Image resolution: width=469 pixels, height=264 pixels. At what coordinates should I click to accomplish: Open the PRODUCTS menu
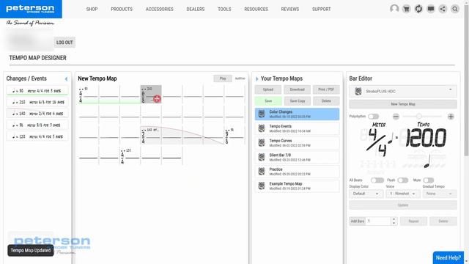click(x=122, y=10)
